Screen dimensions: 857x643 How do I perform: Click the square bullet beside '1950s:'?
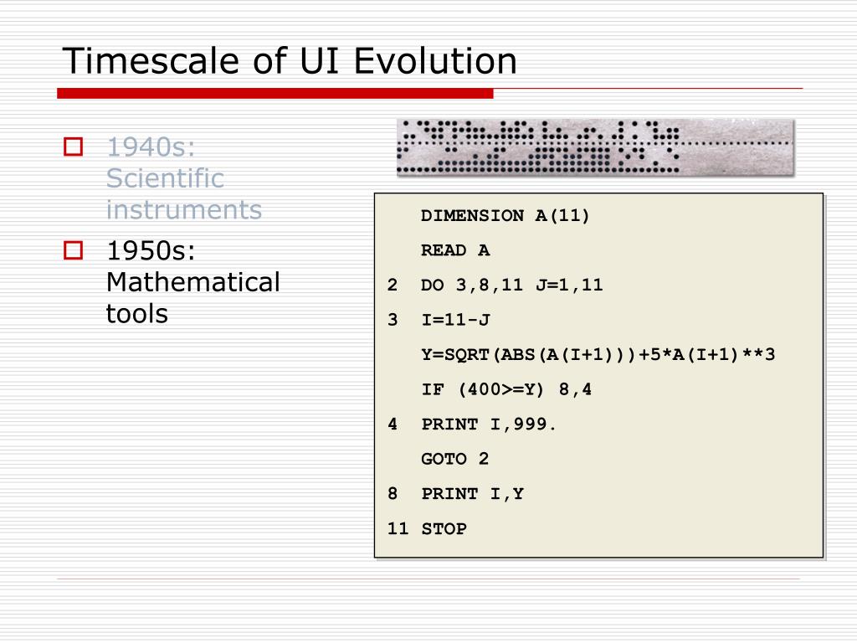[74, 250]
